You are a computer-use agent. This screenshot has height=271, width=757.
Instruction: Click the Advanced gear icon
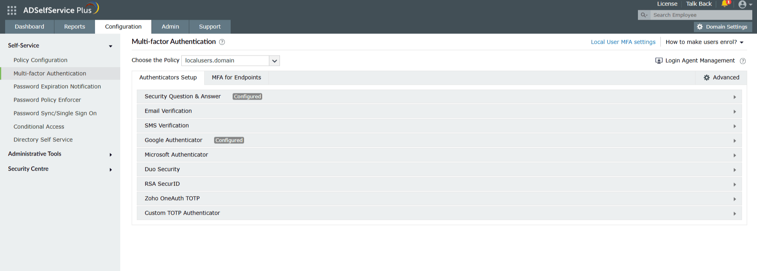(x=707, y=78)
